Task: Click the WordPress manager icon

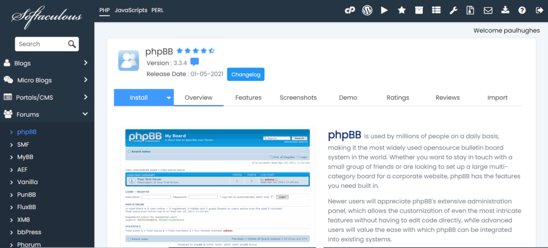Action: click(367, 11)
